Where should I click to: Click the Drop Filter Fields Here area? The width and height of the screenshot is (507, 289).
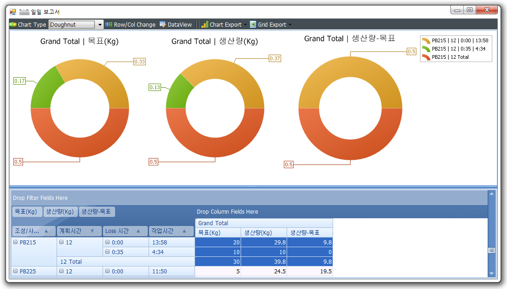coord(249,198)
